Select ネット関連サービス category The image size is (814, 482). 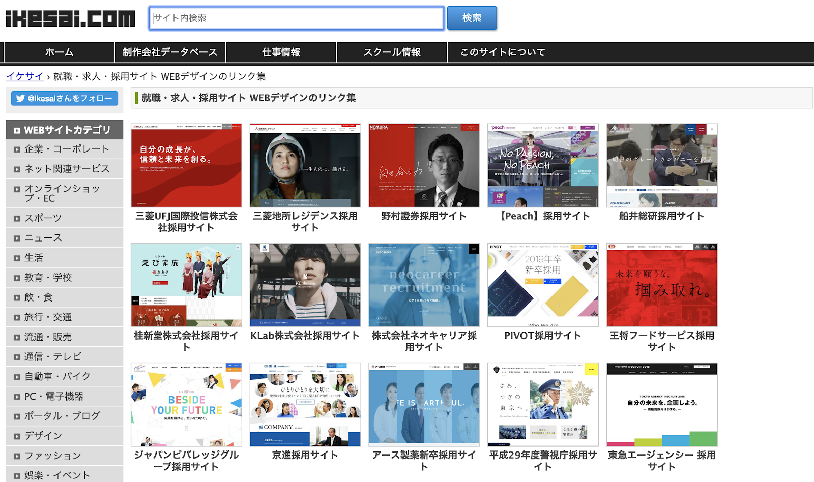point(65,169)
